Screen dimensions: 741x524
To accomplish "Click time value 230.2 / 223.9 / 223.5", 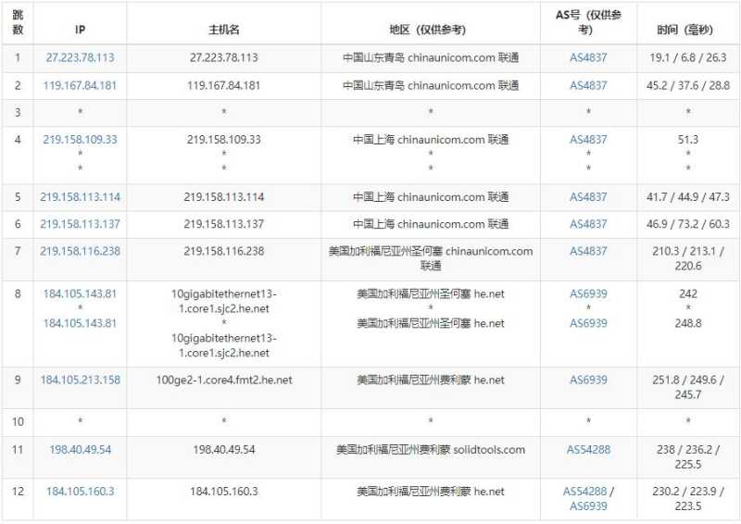I will click(x=687, y=498).
